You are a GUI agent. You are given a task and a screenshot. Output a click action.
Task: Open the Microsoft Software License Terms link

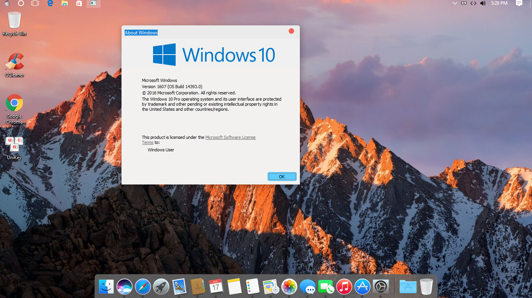click(x=230, y=137)
